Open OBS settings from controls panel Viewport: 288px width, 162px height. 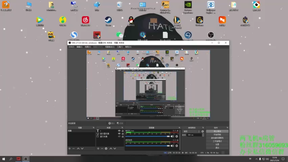pos(217,145)
